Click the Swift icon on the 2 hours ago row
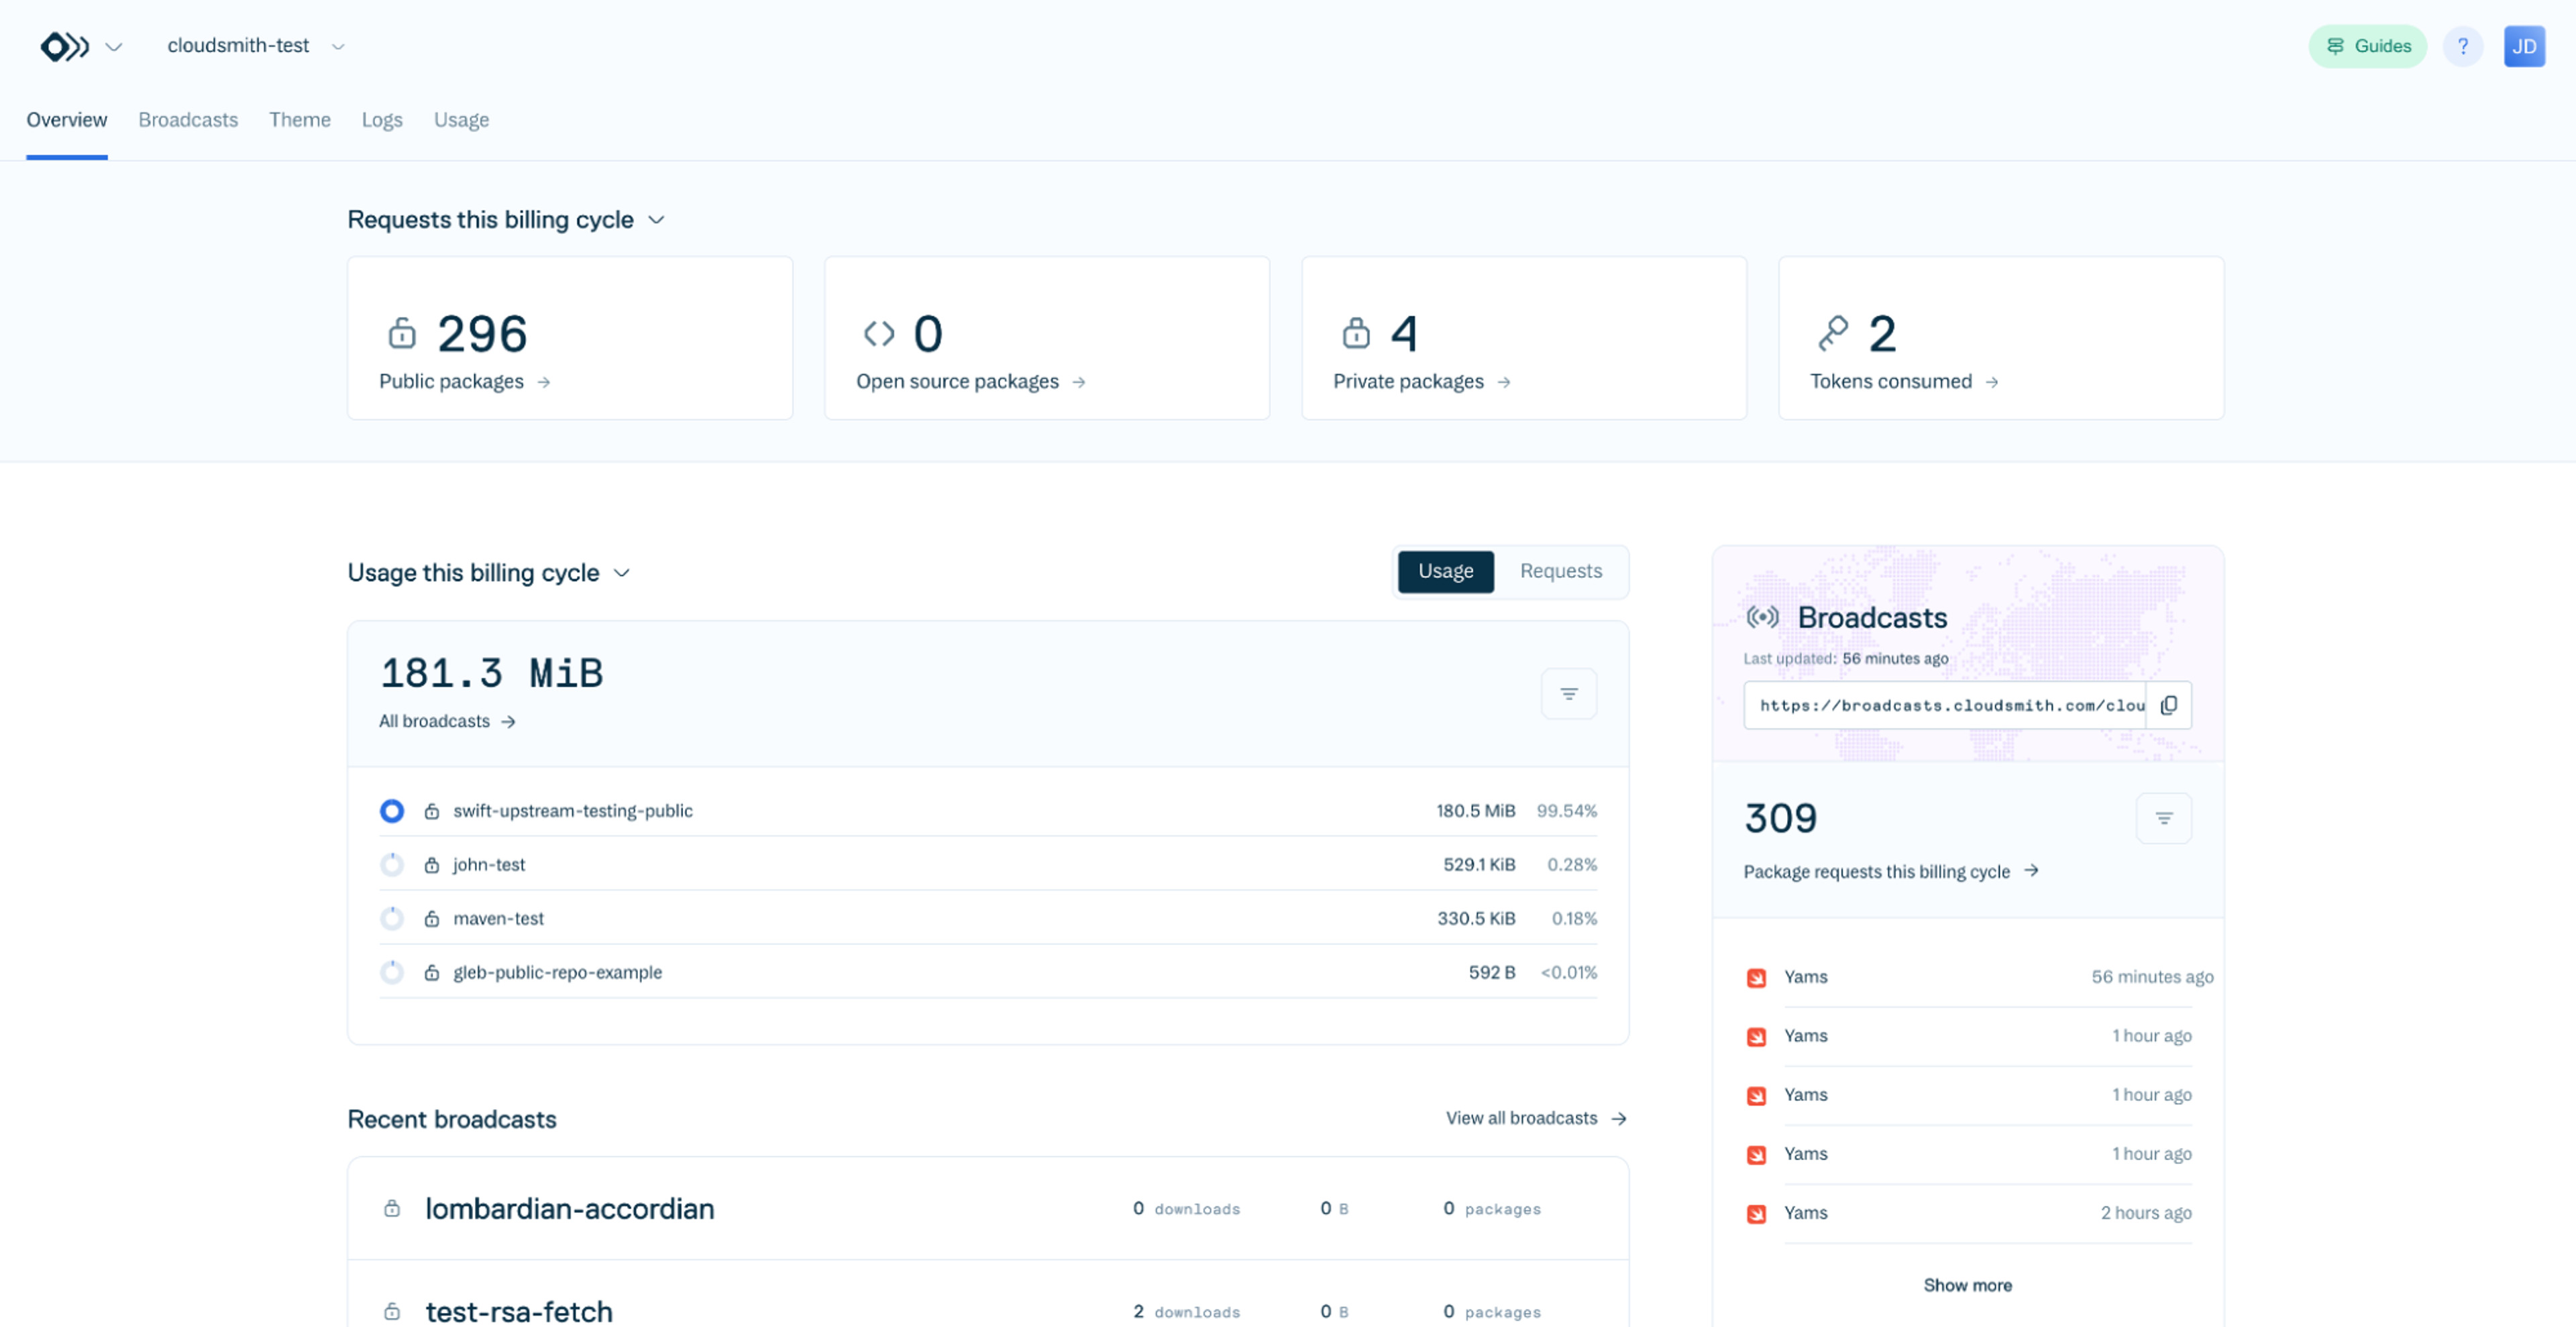 (1756, 1214)
